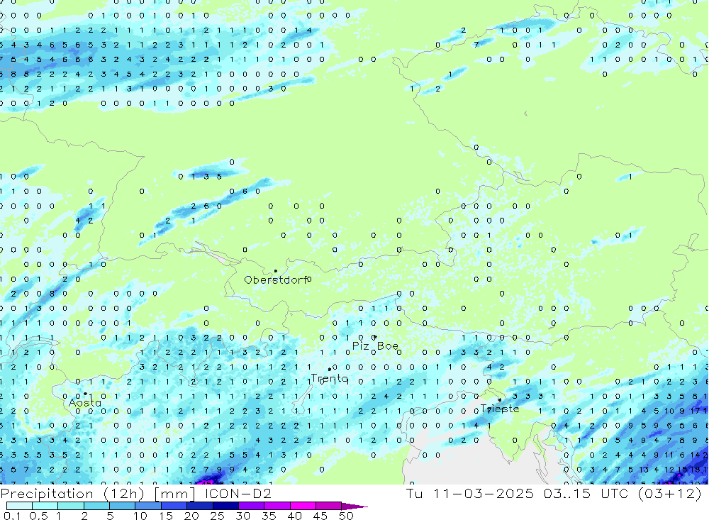This screenshot has height=520, width=709.
Task: Pick the 25–30 mm legend color swatch
Action: [225, 506]
